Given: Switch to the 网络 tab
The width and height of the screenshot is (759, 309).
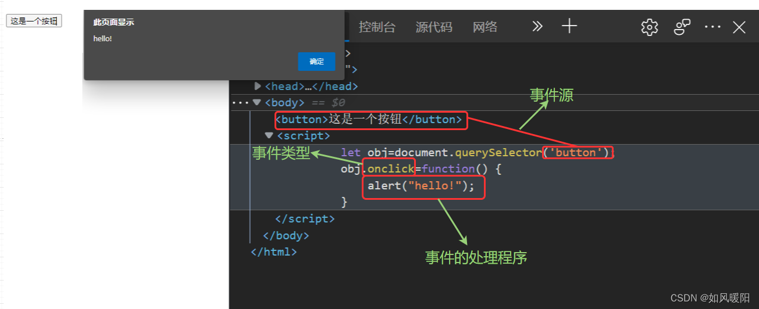Looking at the screenshot, I should point(485,27).
